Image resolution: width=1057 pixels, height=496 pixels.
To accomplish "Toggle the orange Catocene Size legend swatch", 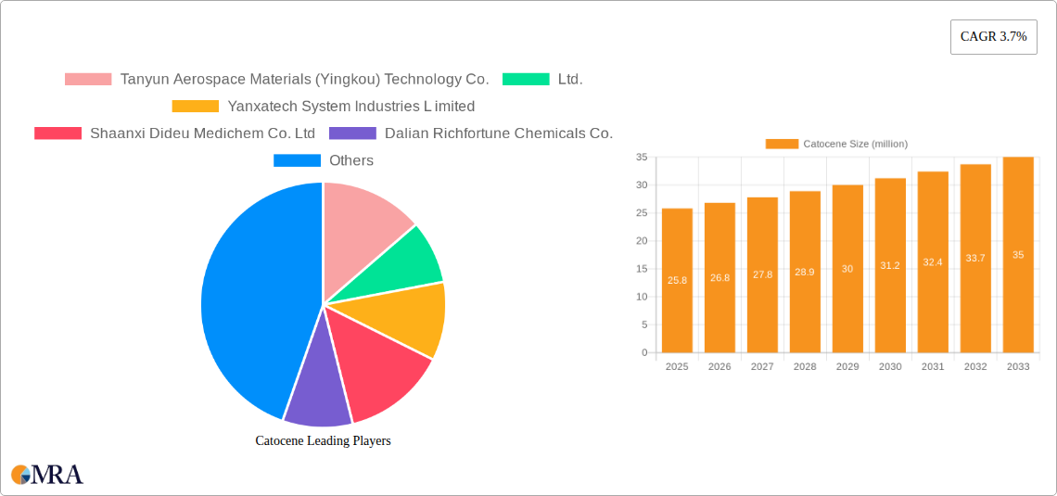I will tap(782, 144).
